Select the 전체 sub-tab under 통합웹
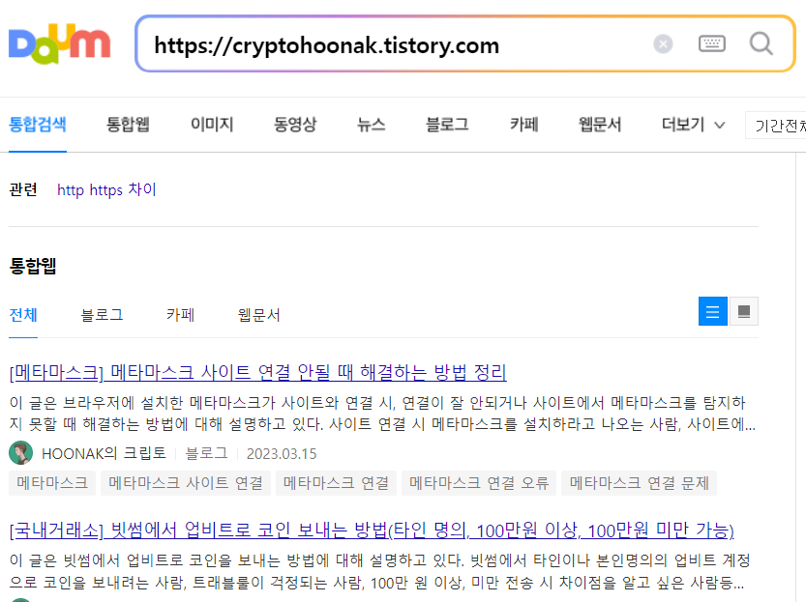 23,315
